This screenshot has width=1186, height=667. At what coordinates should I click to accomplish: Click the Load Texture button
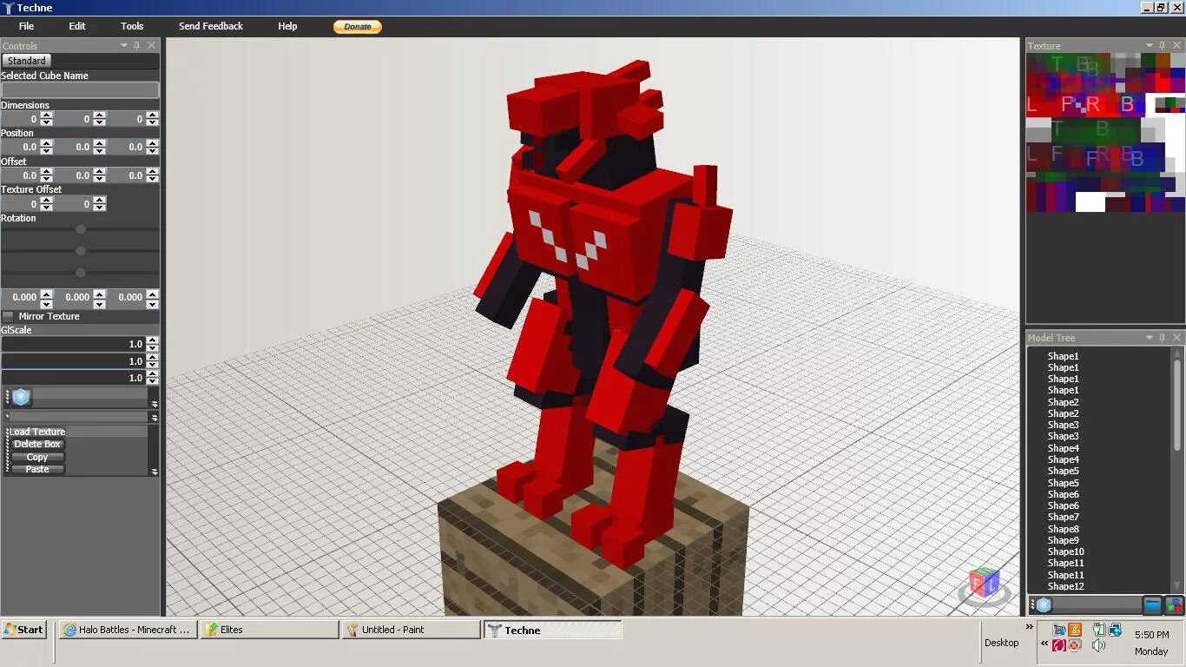(37, 432)
